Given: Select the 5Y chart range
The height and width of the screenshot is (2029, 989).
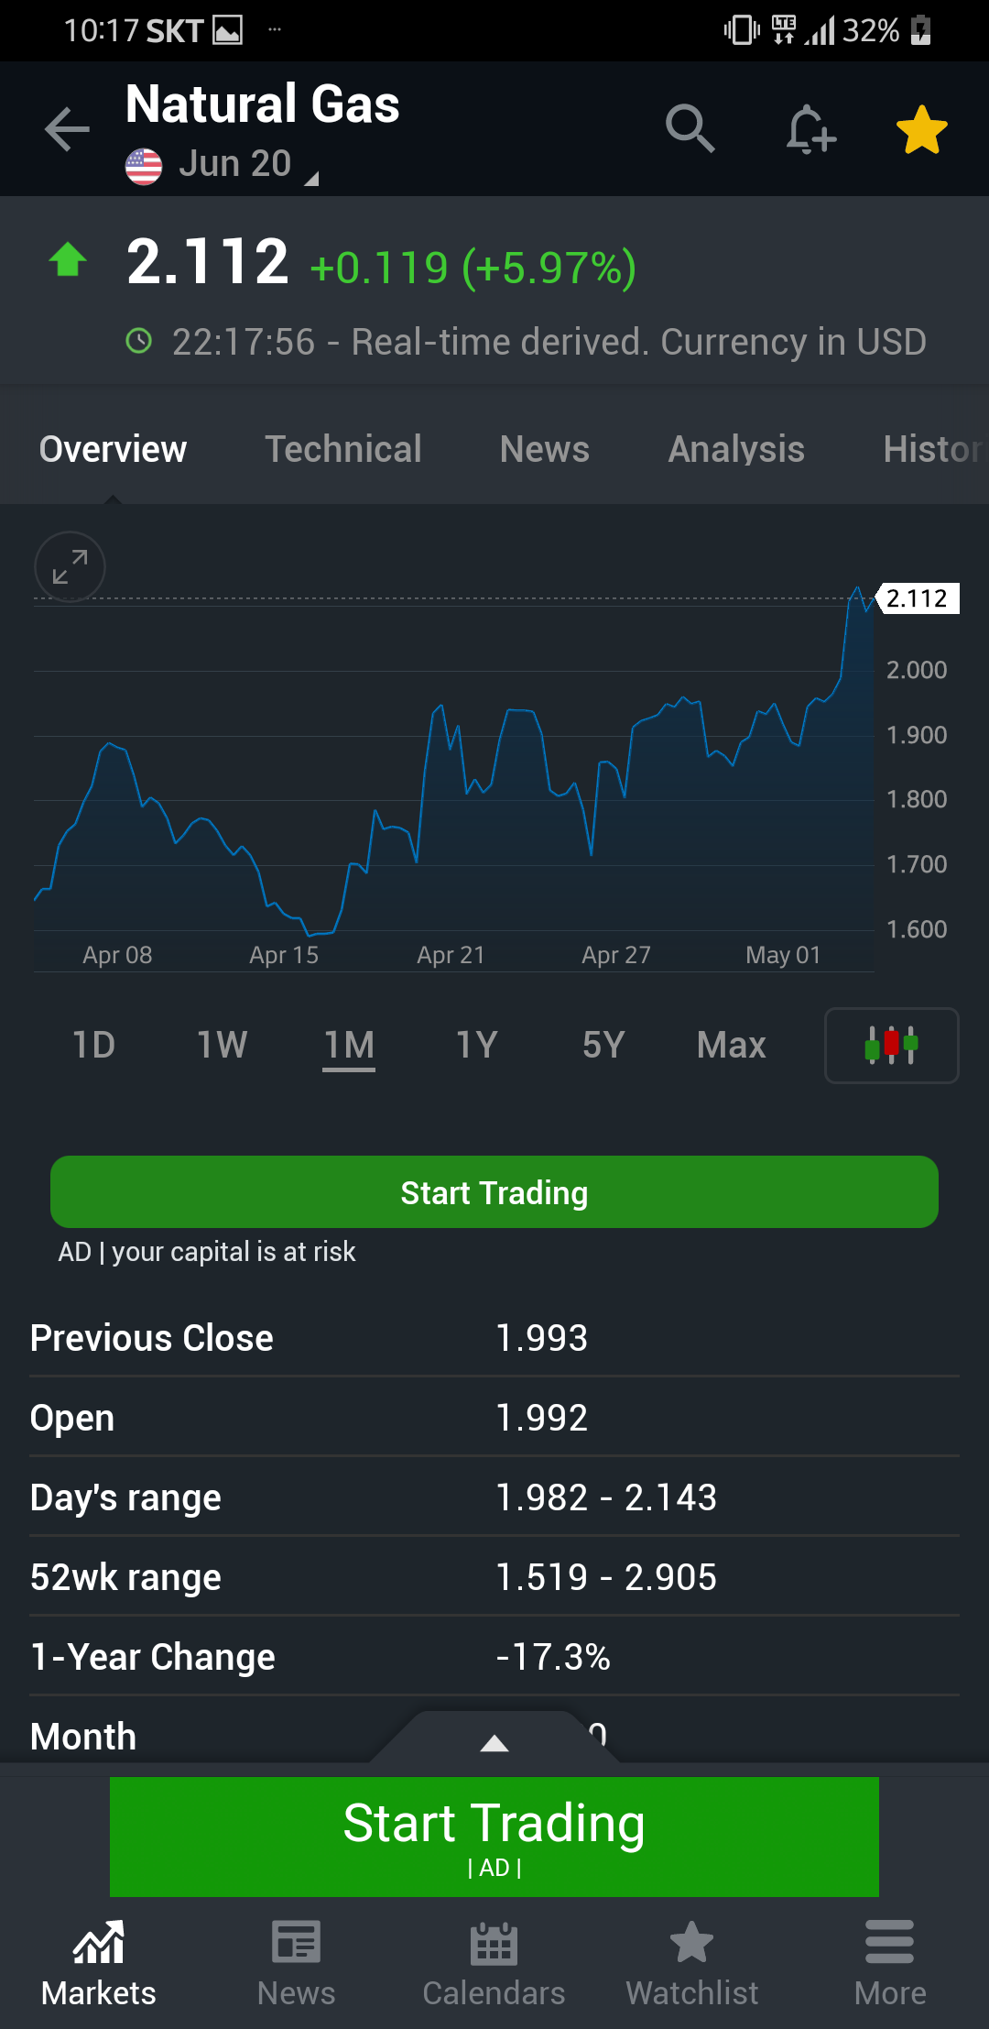Looking at the screenshot, I should pos(603,1045).
